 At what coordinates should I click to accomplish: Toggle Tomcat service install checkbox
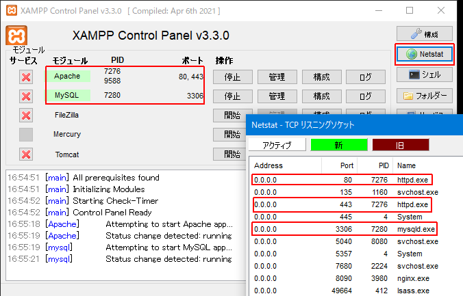(26, 154)
